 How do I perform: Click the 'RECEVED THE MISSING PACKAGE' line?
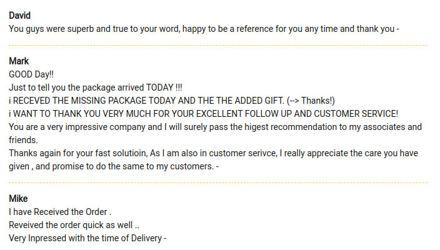tap(172, 101)
